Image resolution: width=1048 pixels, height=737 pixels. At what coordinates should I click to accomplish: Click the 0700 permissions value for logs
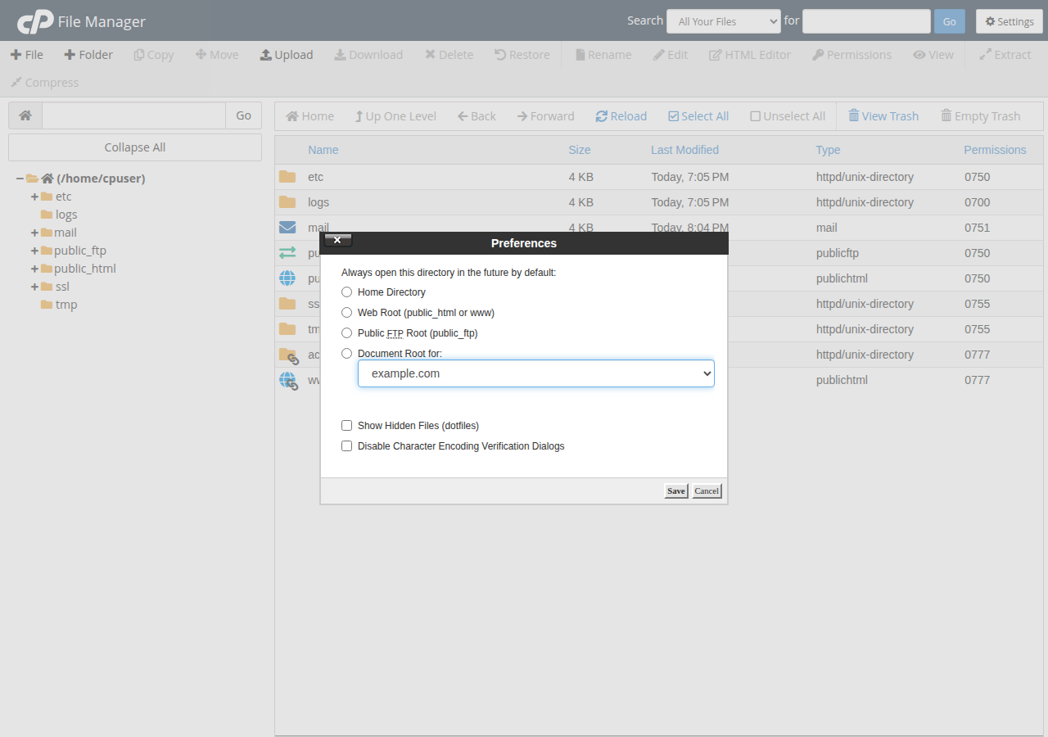(x=978, y=202)
